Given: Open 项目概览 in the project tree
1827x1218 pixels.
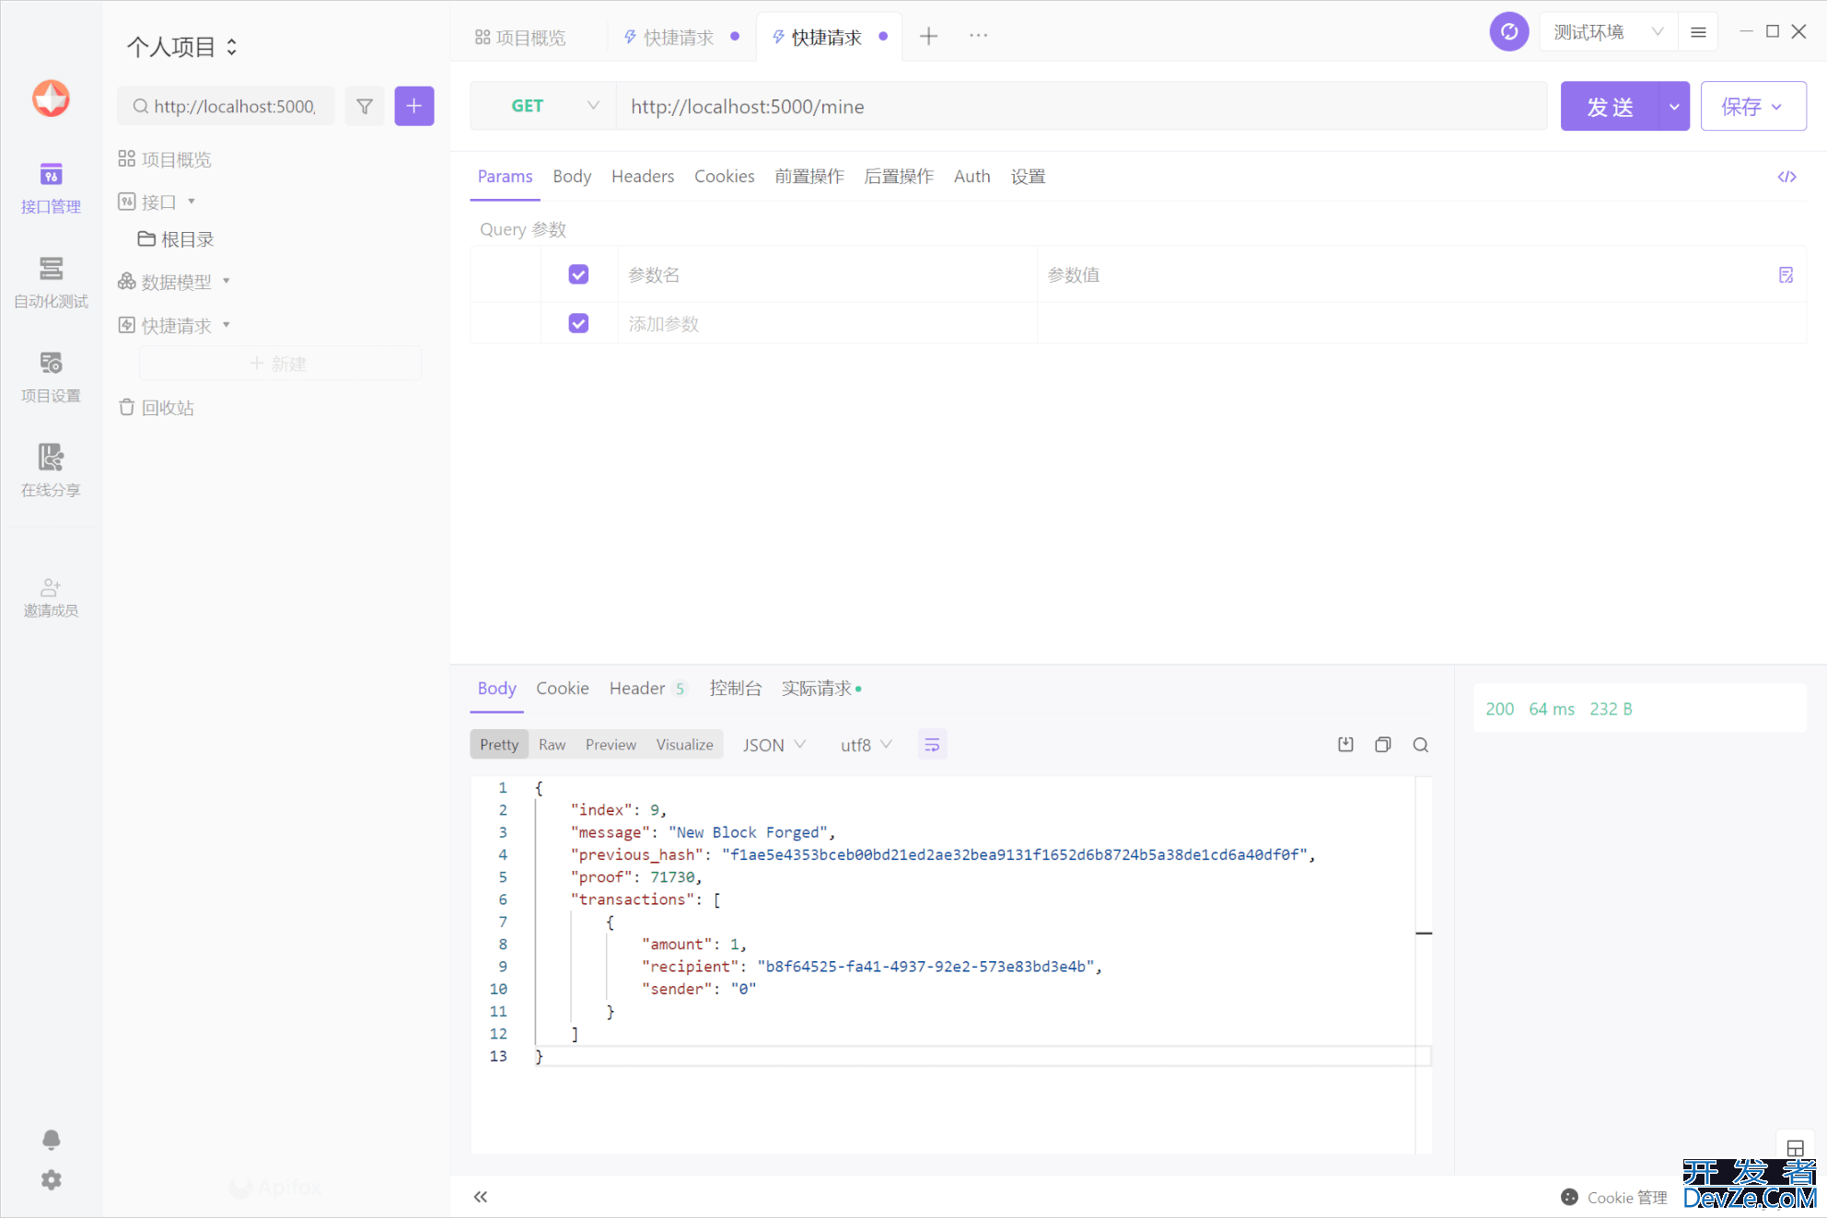Looking at the screenshot, I should [x=165, y=159].
